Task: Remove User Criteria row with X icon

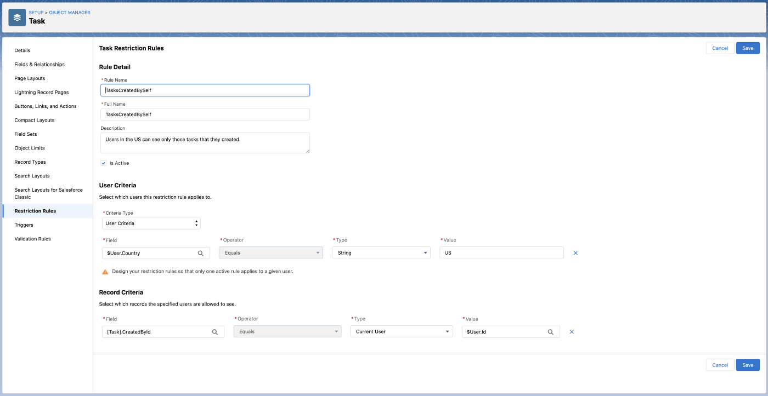Action: [575, 253]
